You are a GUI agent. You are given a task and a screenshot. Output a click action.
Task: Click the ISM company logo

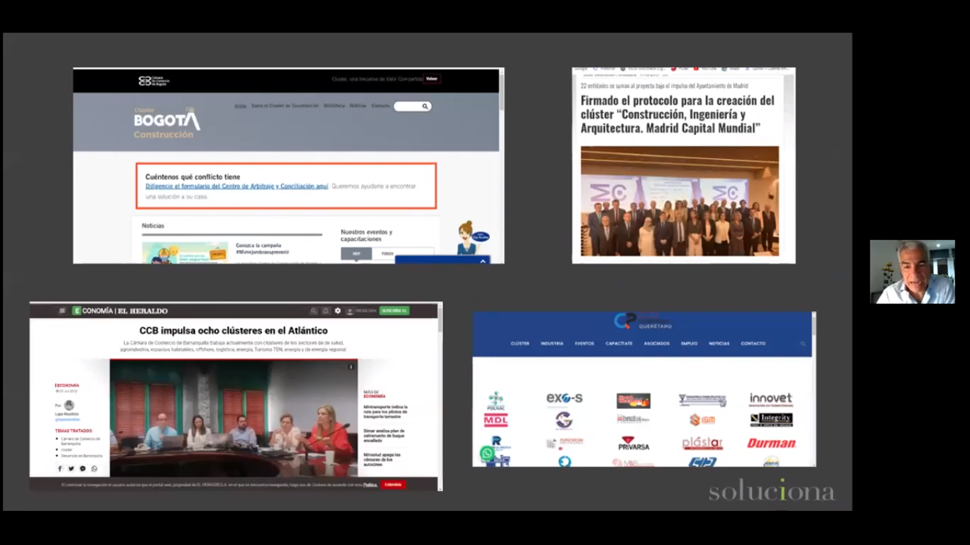702,420
